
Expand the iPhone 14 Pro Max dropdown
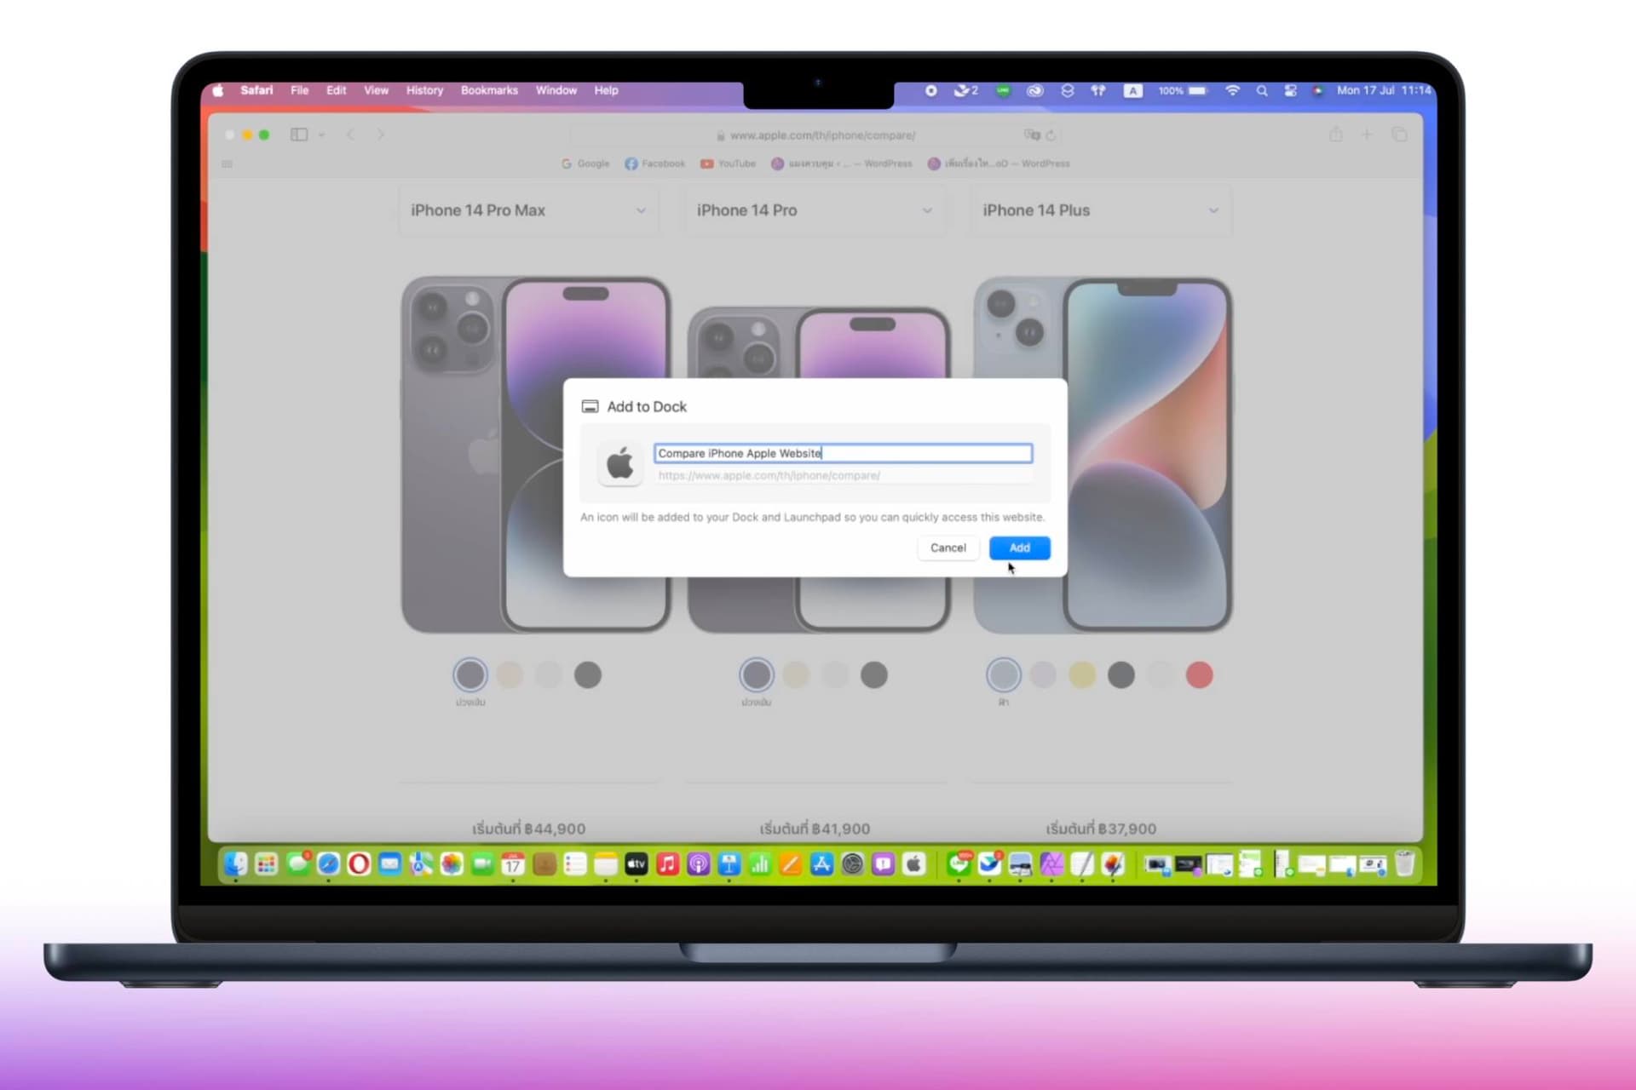tap(527, 210)
